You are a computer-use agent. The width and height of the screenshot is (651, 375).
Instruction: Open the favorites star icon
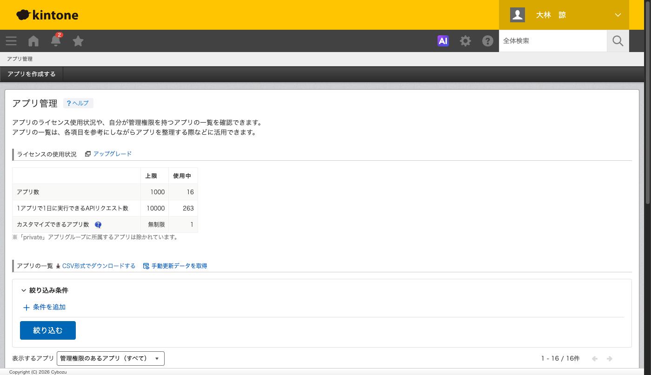[x=78, y=41]
